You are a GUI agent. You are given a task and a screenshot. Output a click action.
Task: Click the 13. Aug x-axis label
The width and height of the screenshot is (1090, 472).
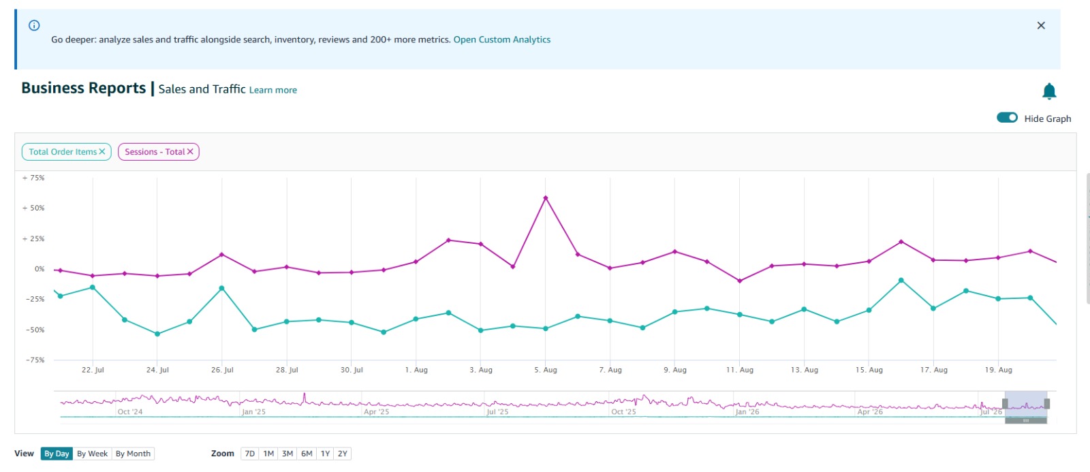point(805,370)
